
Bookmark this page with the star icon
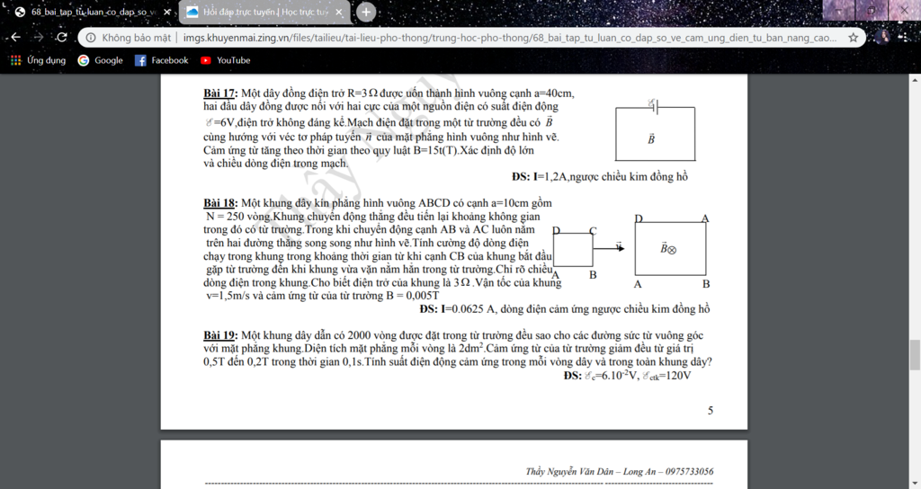tap(853, 38)
